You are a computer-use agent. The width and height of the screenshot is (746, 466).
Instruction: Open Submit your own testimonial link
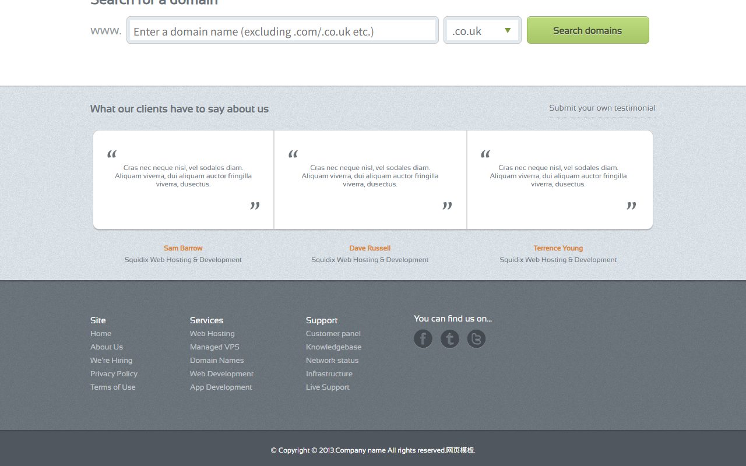pos(602,108)
